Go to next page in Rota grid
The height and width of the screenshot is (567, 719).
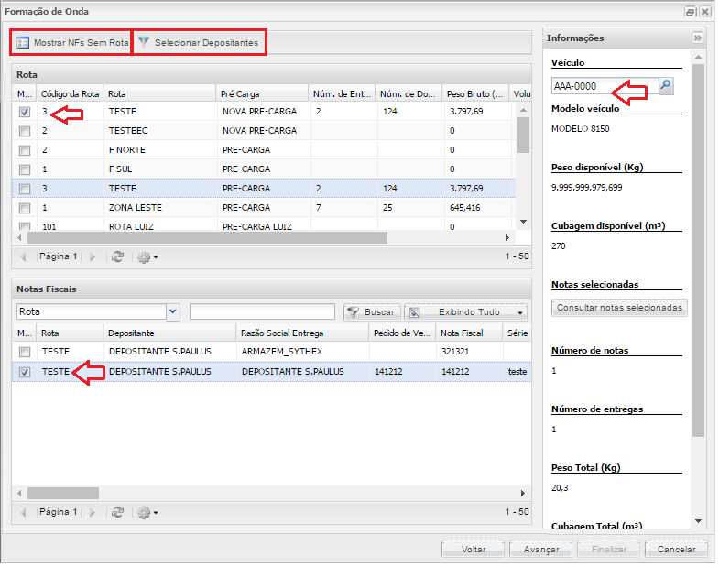(93, 256)
